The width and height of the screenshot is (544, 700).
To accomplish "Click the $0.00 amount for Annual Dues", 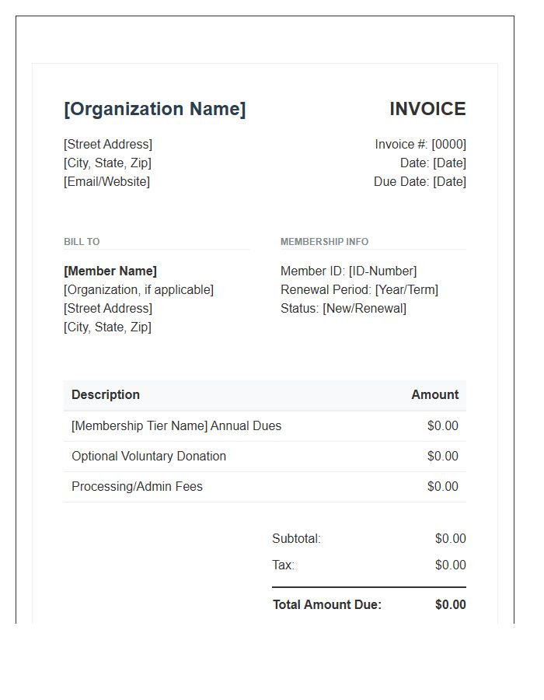I will coord(442,426).
